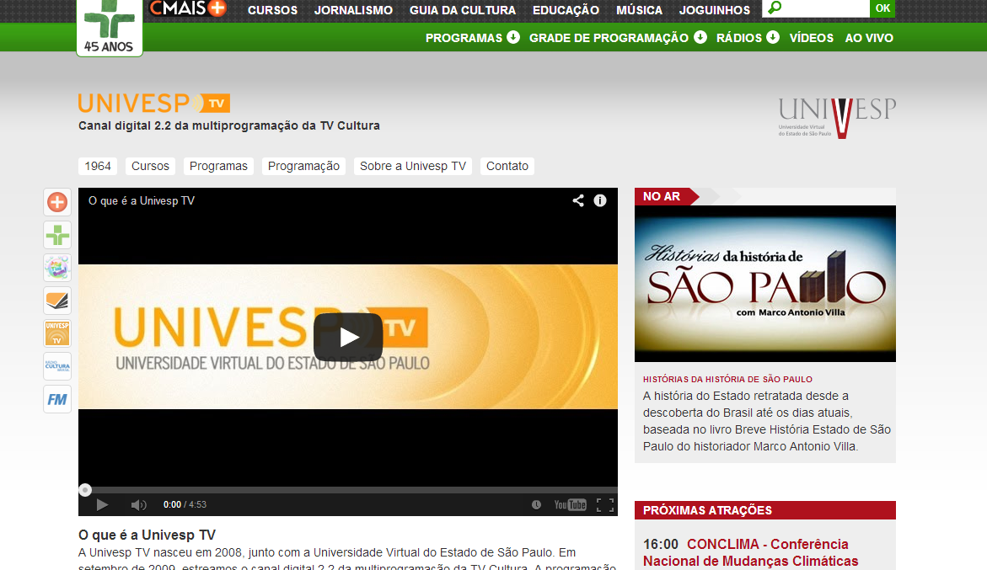
Task: Expand the Grade de Programação dropdown arrow
Action: click(x=700, y=37)
